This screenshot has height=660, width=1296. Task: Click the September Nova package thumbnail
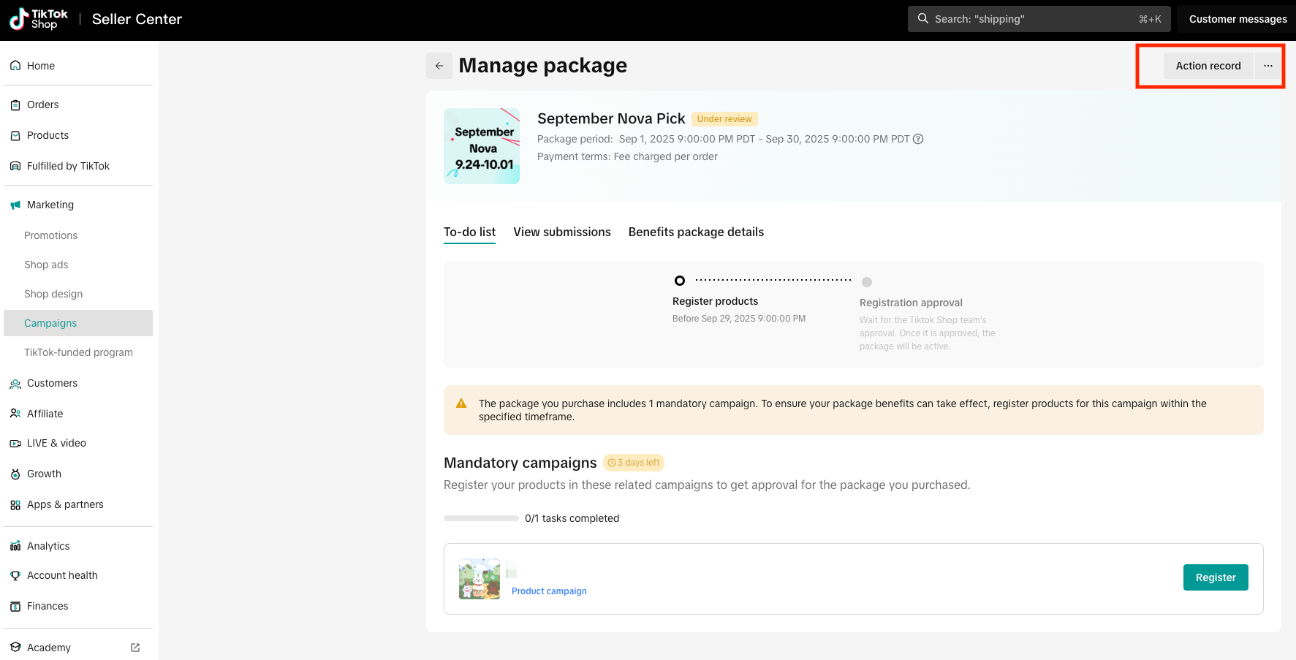pos(482,146)
